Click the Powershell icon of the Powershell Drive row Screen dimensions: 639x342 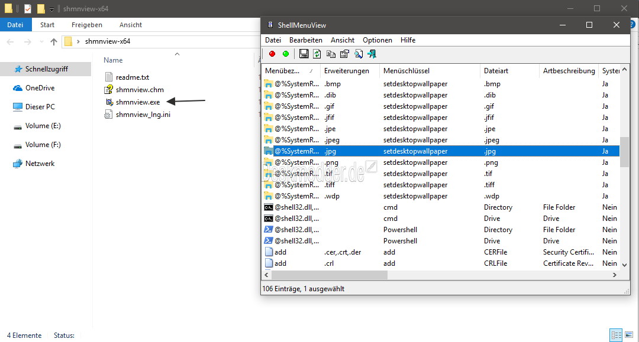coord(268,241)
